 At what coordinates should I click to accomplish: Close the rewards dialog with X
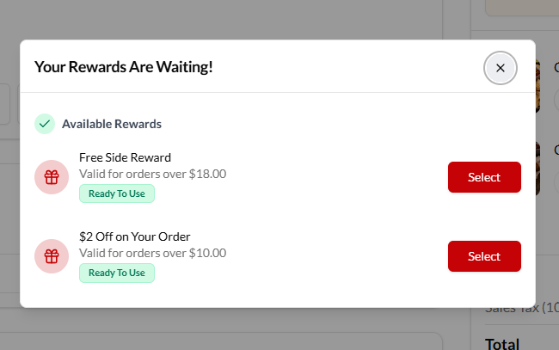(501, 68)
